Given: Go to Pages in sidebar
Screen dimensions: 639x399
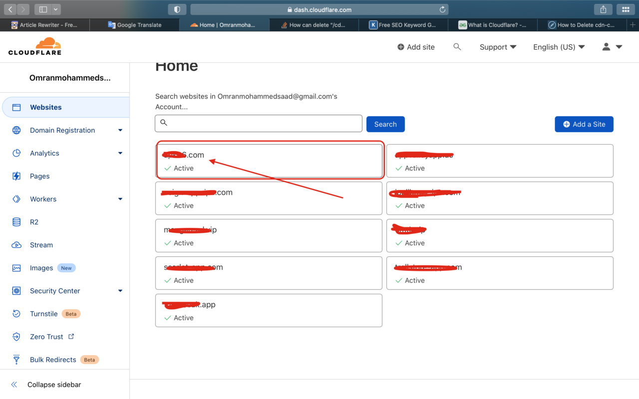Looking at the screenshot, I should 39,176.
